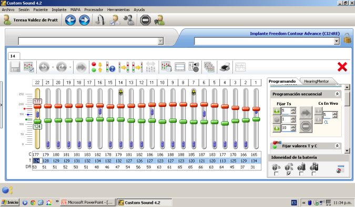Click the blue forward arrow icon
Image resolution: width=355 pixels, height=207 pixels.
click(84, 20)
